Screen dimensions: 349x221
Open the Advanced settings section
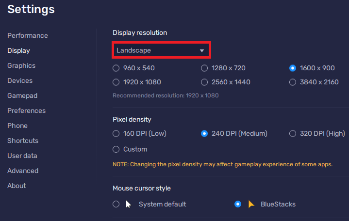[x=23, y=171]
